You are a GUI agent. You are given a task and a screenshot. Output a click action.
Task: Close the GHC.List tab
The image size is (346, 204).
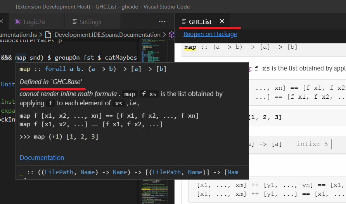click(x=222, y=21)
